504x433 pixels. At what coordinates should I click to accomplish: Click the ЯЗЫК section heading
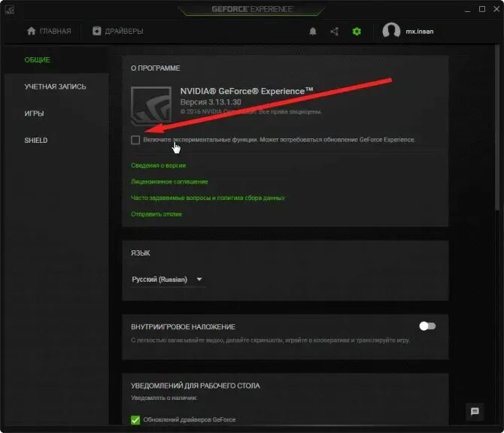pyautogui.click(x=141, y=253)
